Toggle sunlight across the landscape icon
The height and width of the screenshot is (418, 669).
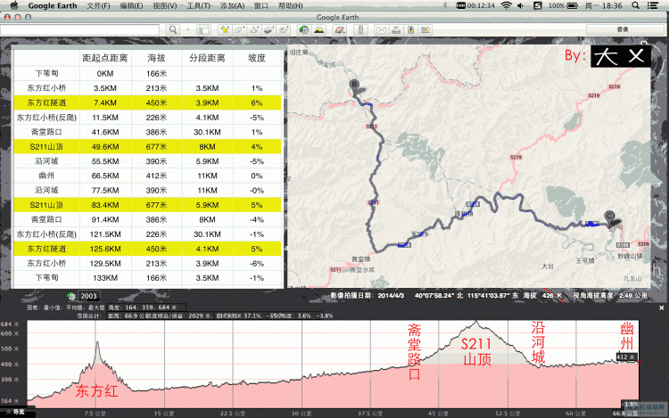coord(318,29)
